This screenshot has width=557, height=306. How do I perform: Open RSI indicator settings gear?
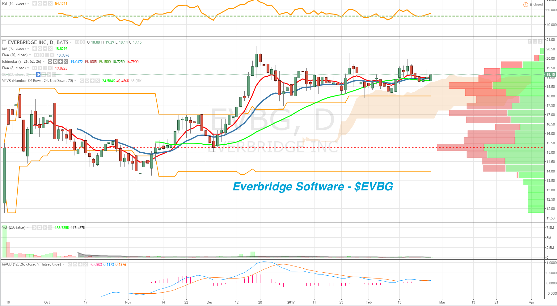click(40, 4)
